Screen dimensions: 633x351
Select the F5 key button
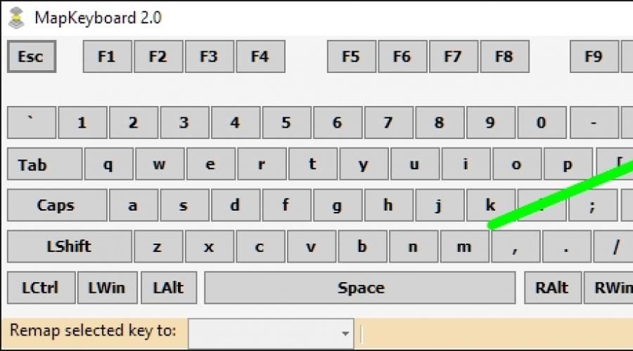351,57
